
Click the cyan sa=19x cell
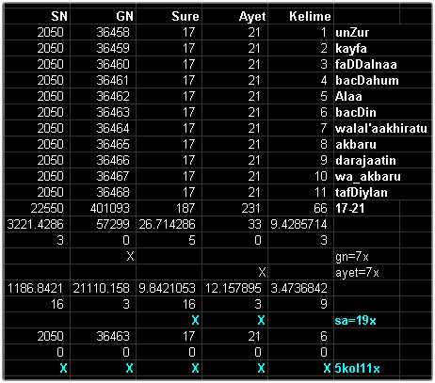click(x=366, y=321)
